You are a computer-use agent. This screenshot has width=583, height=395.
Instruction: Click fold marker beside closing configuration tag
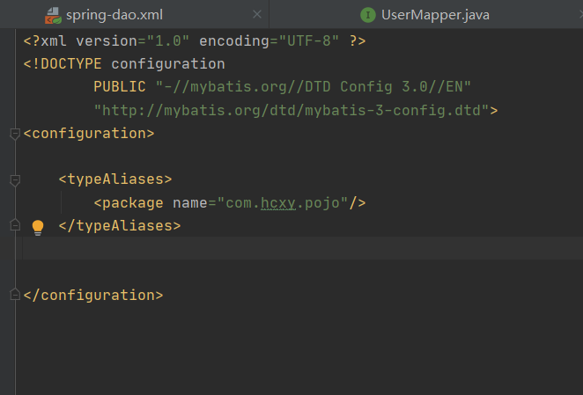(14, 295)
